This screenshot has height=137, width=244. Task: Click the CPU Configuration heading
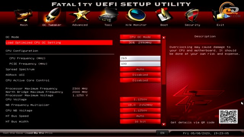point(22,51)
